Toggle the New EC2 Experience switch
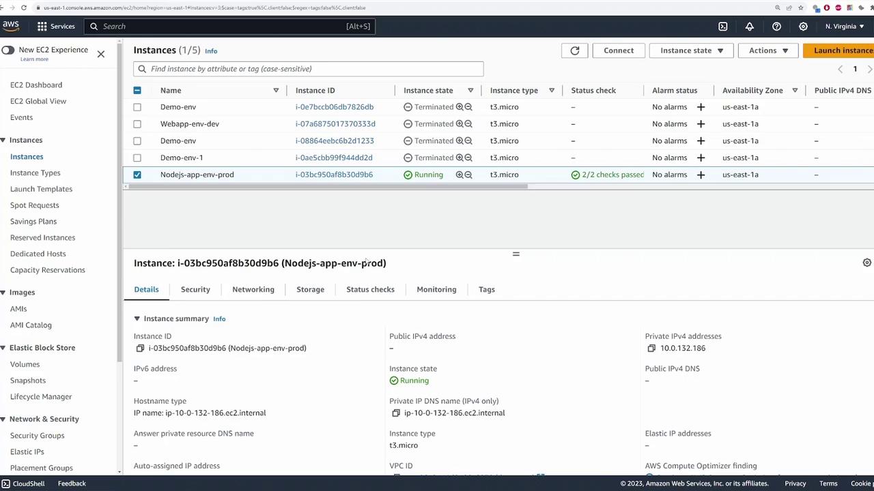 click(x=8, y=50)
